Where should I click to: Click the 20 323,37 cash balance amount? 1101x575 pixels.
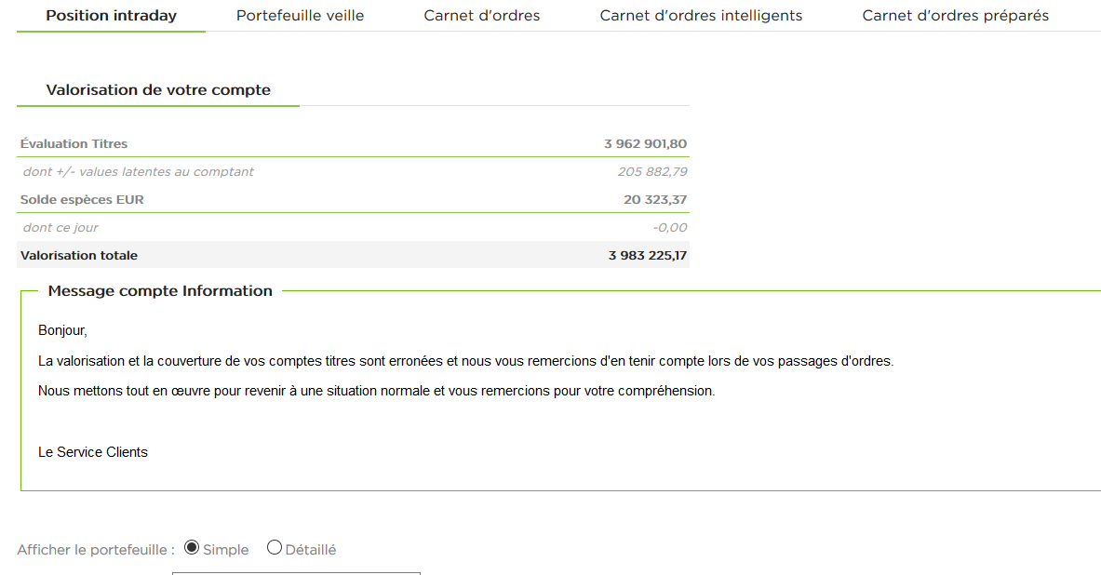coord(655,200)
